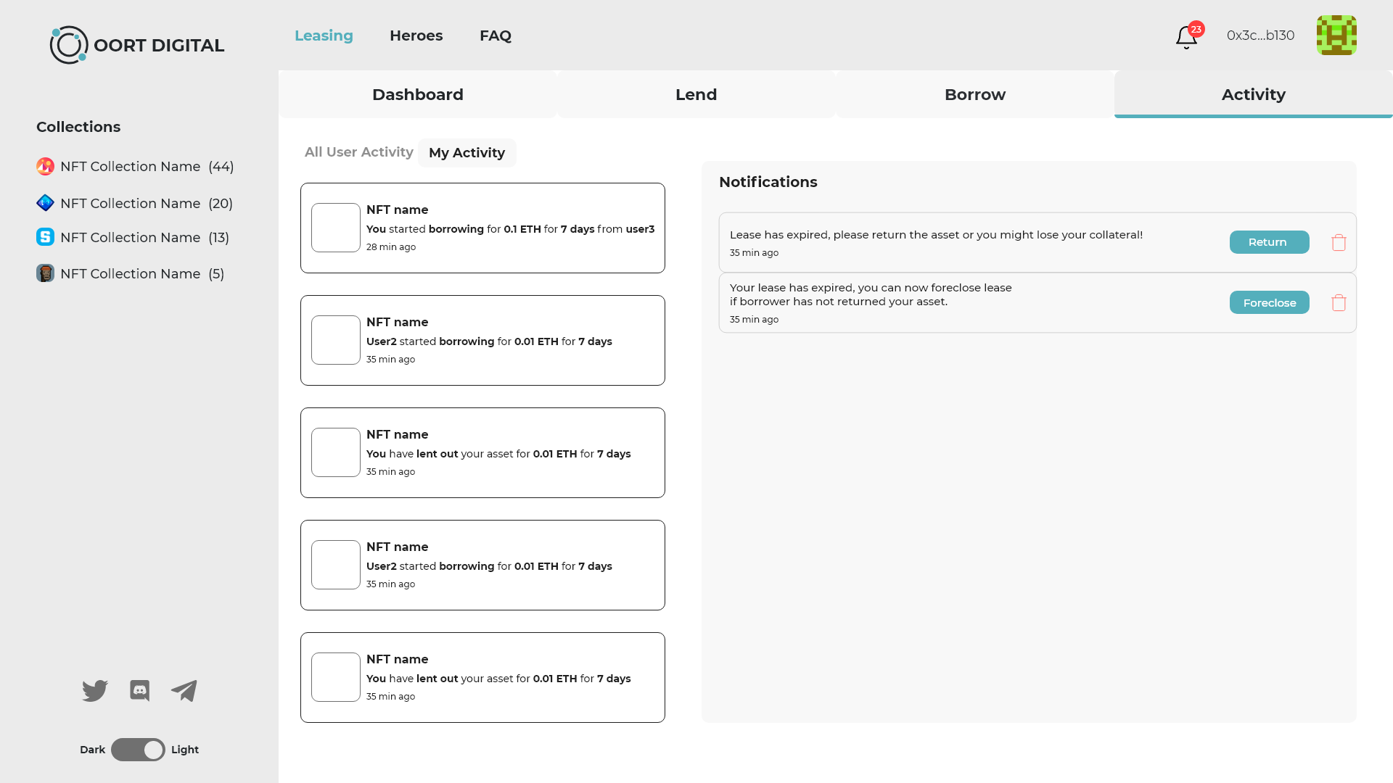This screenshot has width=1393, height=783.
Task: Click wallet address 0x3c...b130
Action: click(x=1260, y=36)
